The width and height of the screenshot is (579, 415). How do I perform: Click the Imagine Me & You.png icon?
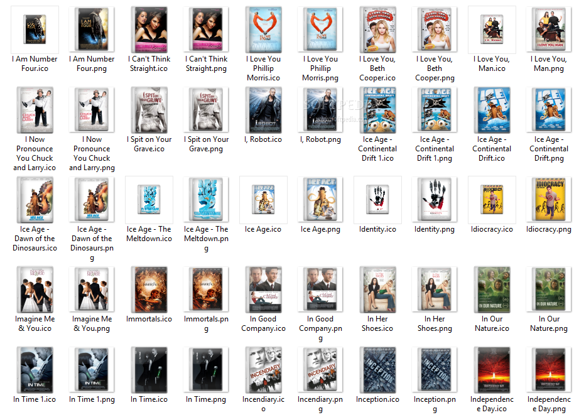[x=92, y=289]
